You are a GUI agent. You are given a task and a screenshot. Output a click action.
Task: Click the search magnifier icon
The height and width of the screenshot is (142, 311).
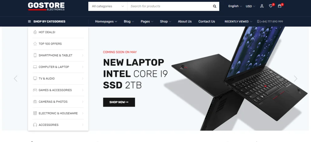coord(215,6)
